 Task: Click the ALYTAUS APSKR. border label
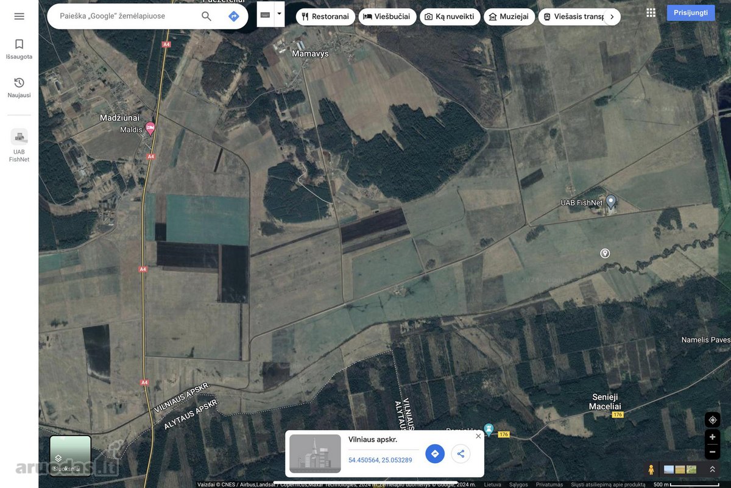(x=190, y=415)
